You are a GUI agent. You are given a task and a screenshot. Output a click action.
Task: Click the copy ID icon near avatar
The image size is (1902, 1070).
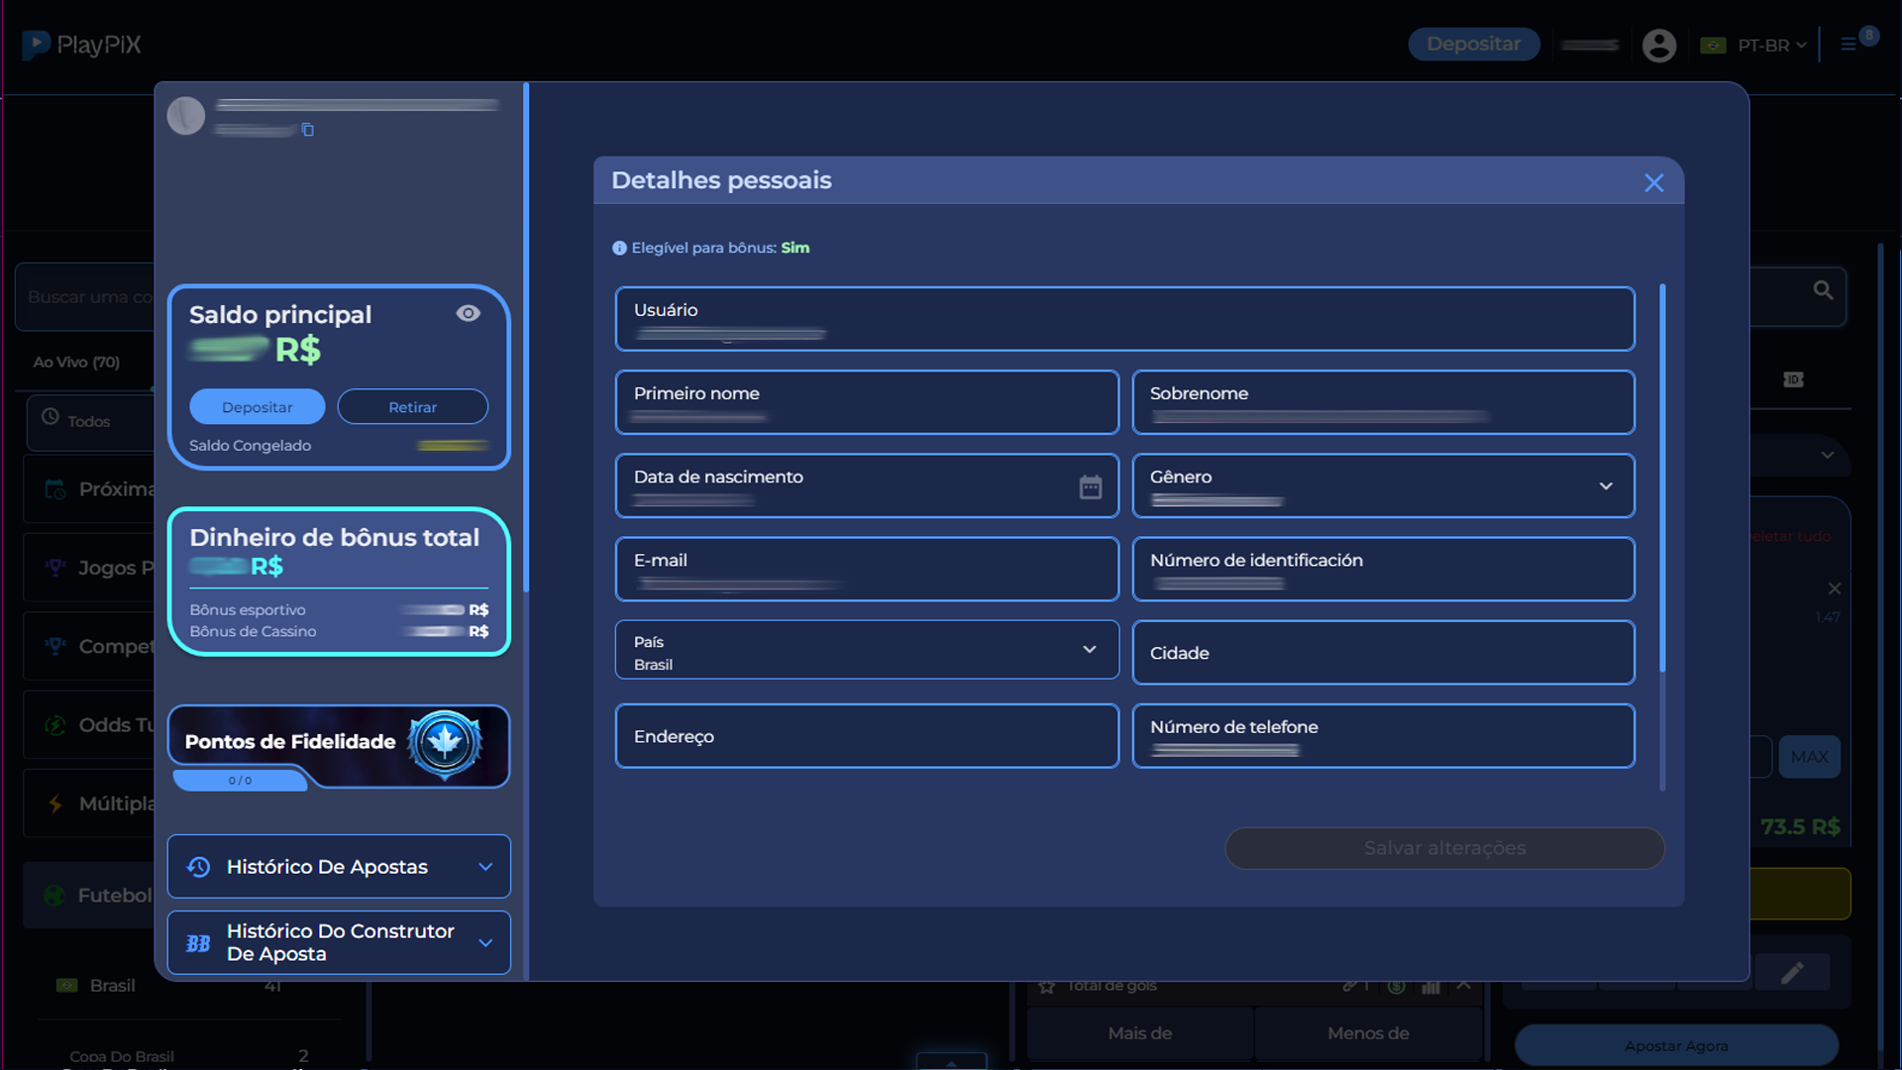click(308, 130)
